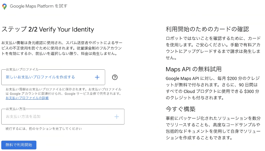Click the plus icon in お支払いプロファイル field

[x=97, y=77]
